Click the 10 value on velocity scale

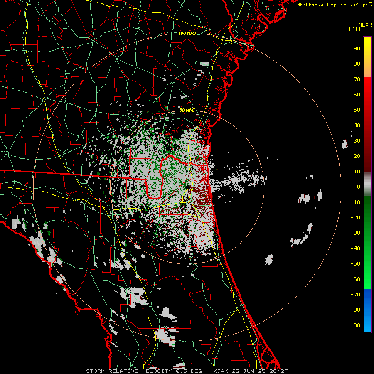coord(357,172)
